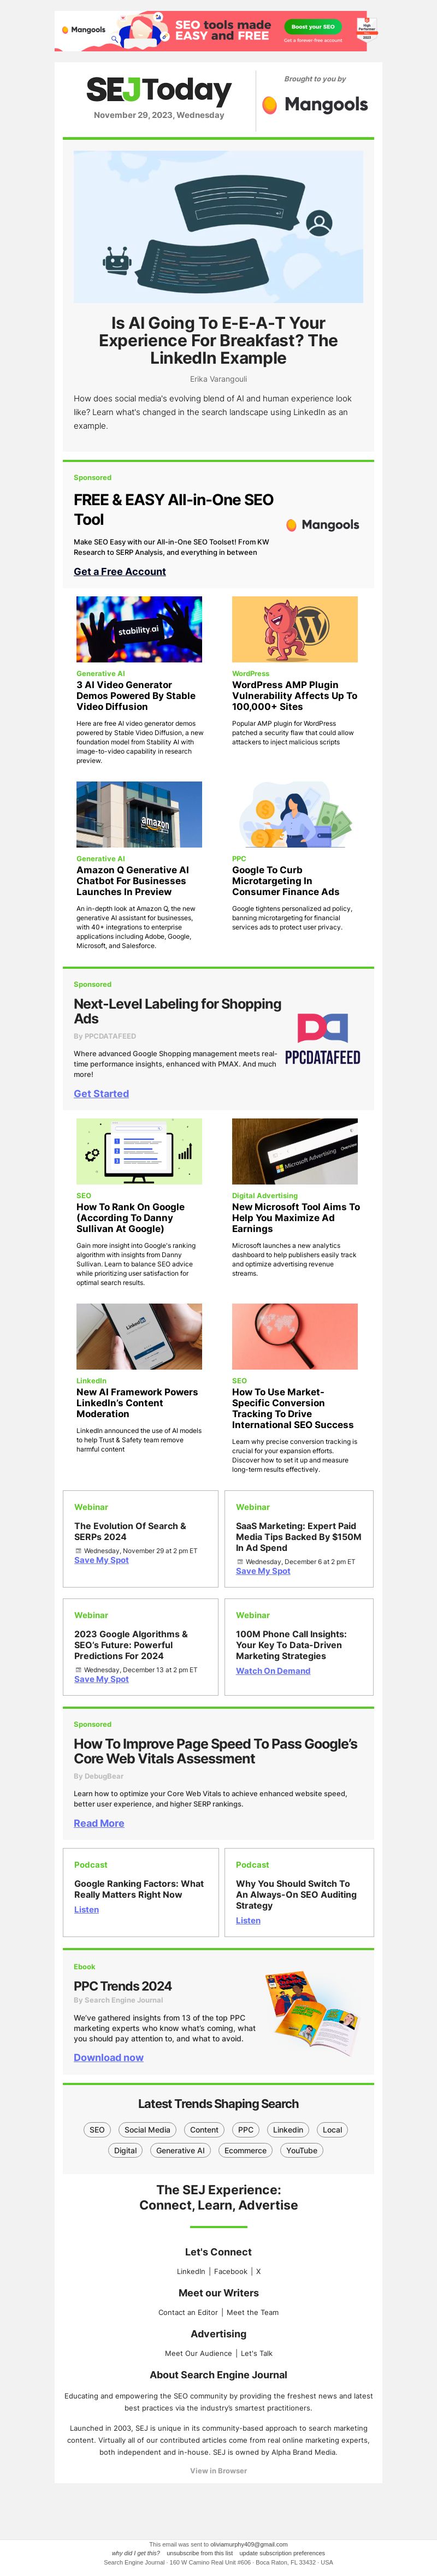Click the View in Browser link
Screen dimensions: 437x2576
(x=218, y=2470)
